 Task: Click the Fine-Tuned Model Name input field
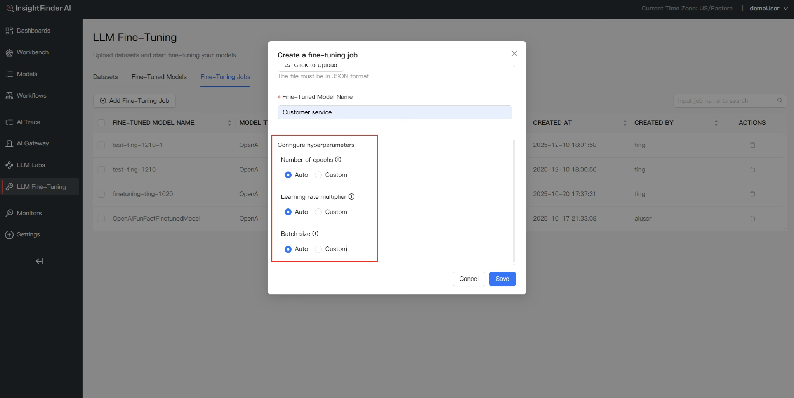(394, 112)
